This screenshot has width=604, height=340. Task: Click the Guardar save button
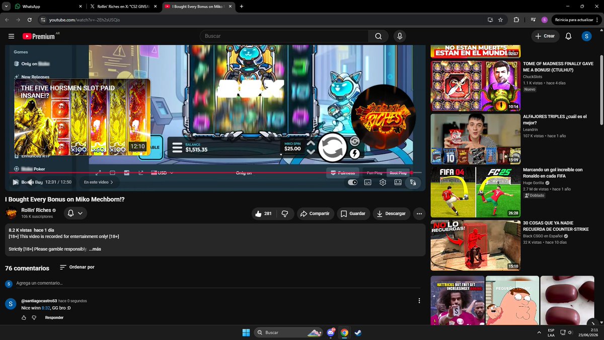point(353,214)
